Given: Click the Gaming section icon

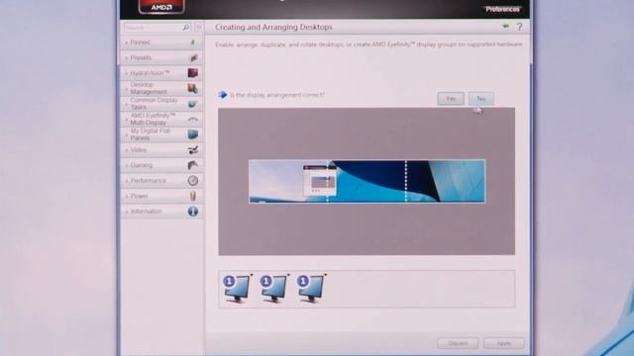Looking at the screenshot, I should 193,165.
